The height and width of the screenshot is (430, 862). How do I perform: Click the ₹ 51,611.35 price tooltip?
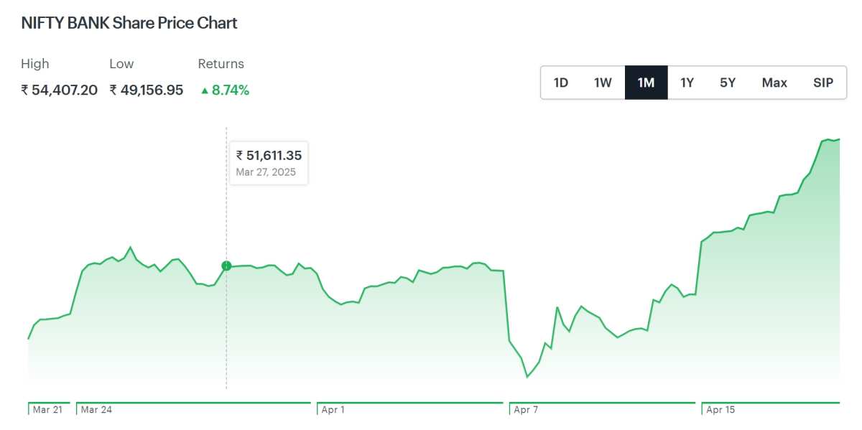[x=269, y=163]
